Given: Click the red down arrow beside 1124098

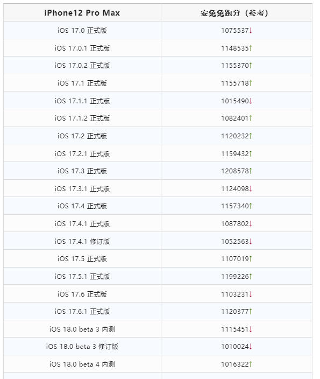Looking at the screenshot, I should coord(251,188).
